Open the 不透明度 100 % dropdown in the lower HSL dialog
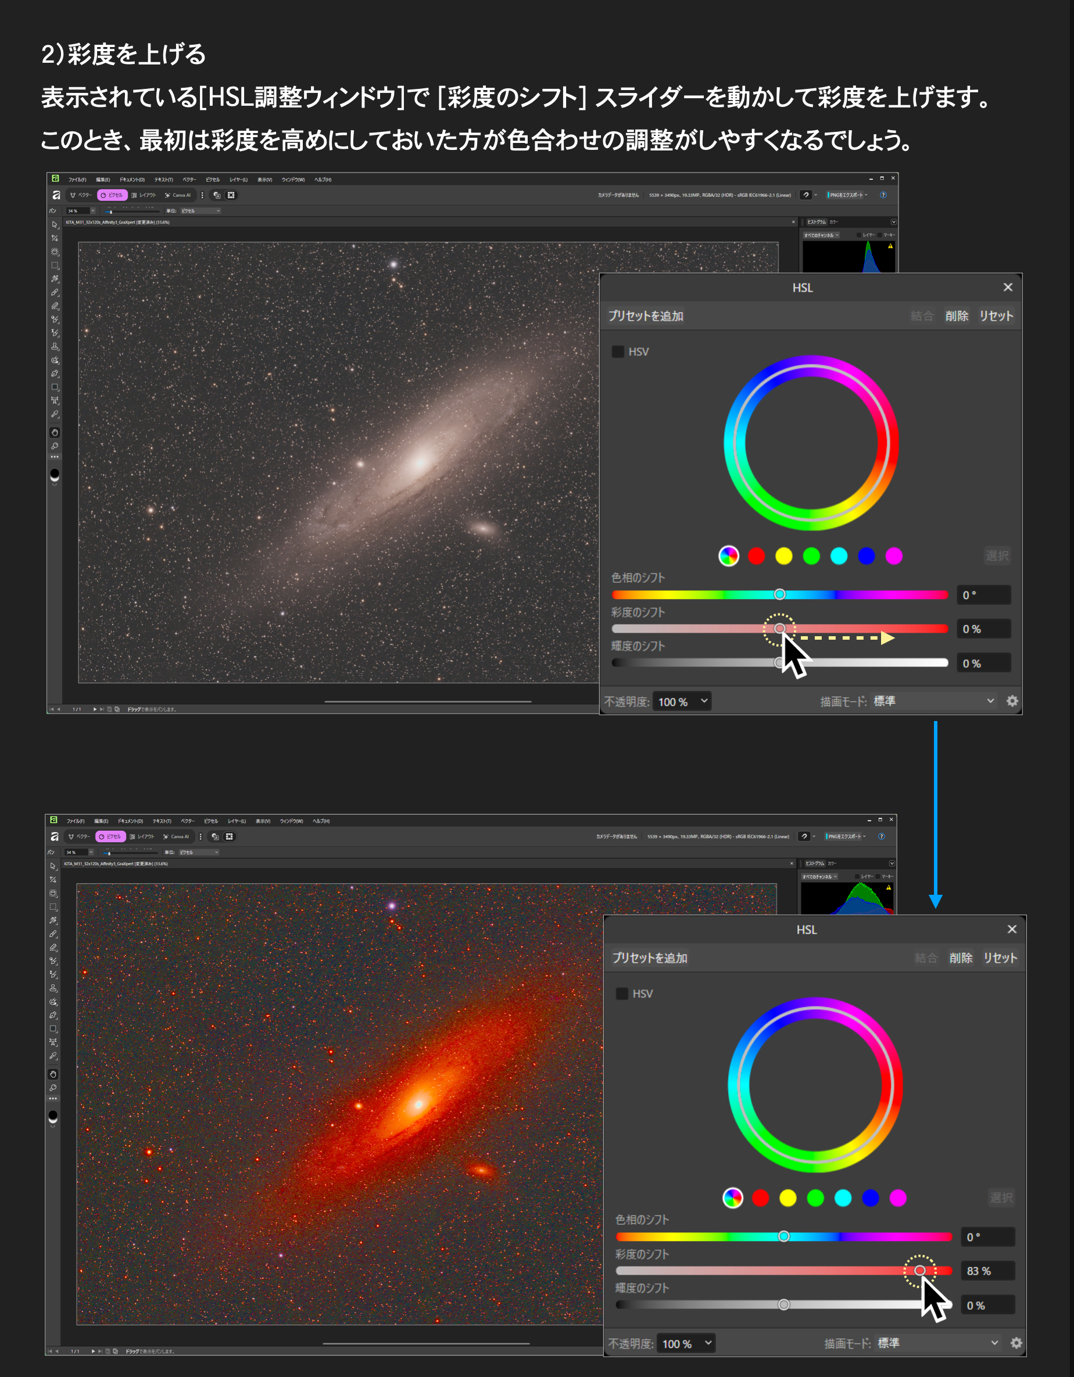This screenshot has width=1074, height=1377. 688,1343
